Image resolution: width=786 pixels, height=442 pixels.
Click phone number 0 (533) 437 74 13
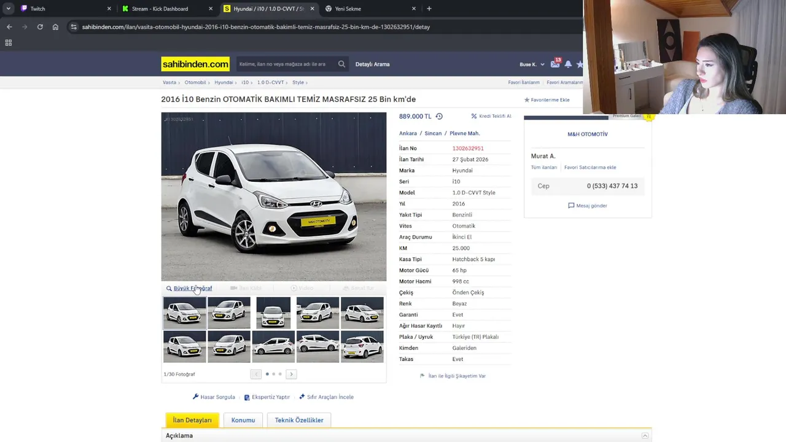click(612, 186)
